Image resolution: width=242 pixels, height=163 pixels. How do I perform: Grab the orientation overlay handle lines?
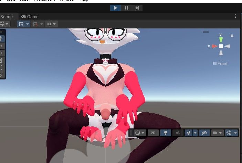[206, 32]
